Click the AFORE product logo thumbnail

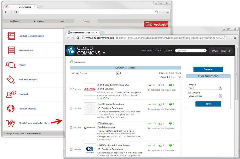click(x=90, y=89)
